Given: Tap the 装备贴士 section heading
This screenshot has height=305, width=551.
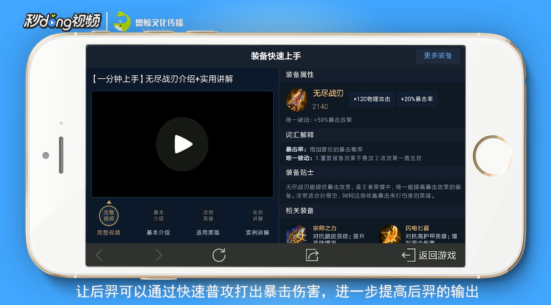Looking at the screenshot, I should point(300,172).
